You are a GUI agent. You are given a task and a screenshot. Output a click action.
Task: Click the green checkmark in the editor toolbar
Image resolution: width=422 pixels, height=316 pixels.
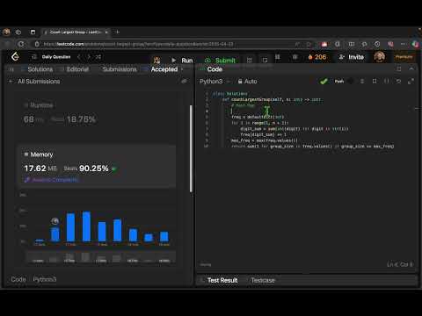(x=324, y=82)
